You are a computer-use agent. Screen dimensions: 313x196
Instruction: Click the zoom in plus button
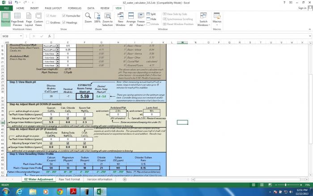click(301, 185)
